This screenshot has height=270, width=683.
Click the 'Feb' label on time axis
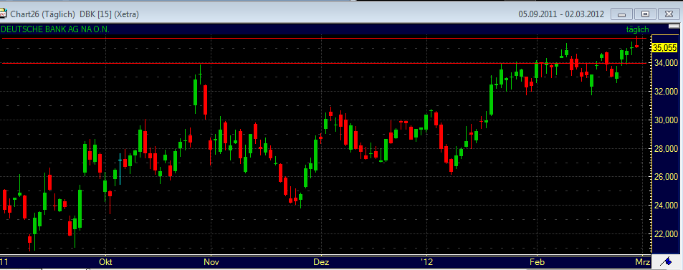[537, 262]
